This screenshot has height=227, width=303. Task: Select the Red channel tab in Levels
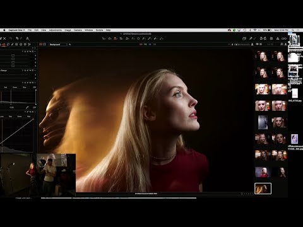pyautogui.click(x=6, y=87)
